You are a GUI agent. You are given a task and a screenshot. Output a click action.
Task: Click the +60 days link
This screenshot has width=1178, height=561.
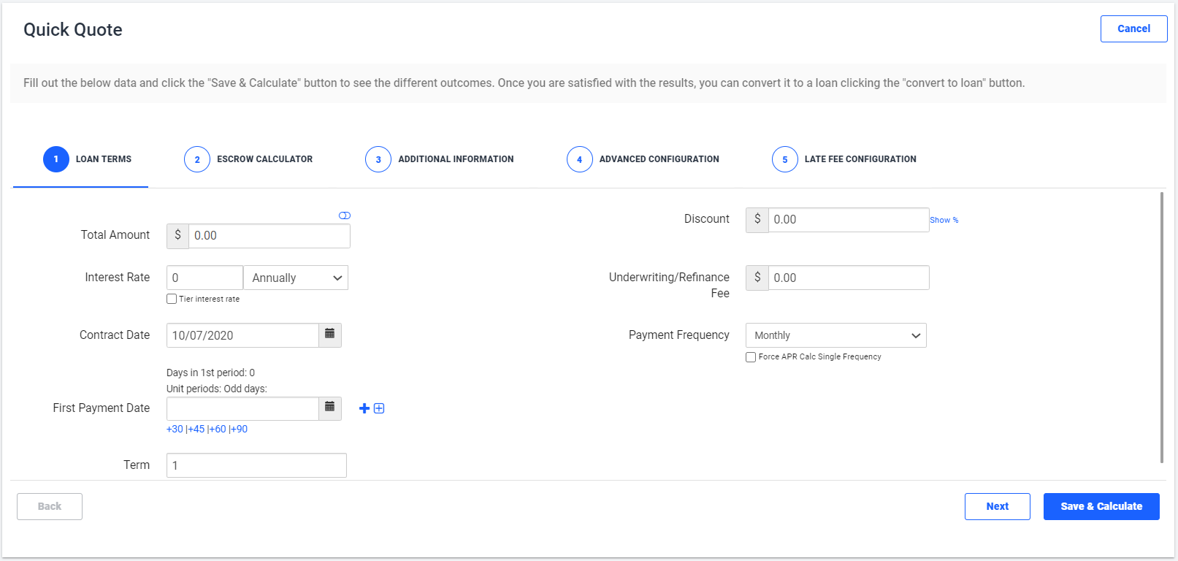coord(218,429)
